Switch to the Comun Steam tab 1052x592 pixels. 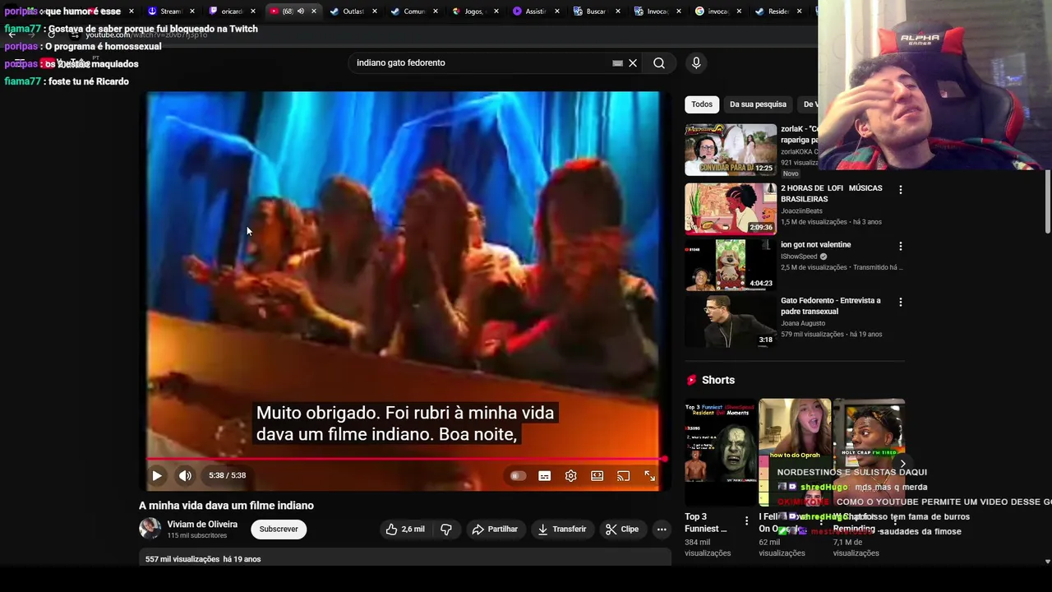pos(413,12)
